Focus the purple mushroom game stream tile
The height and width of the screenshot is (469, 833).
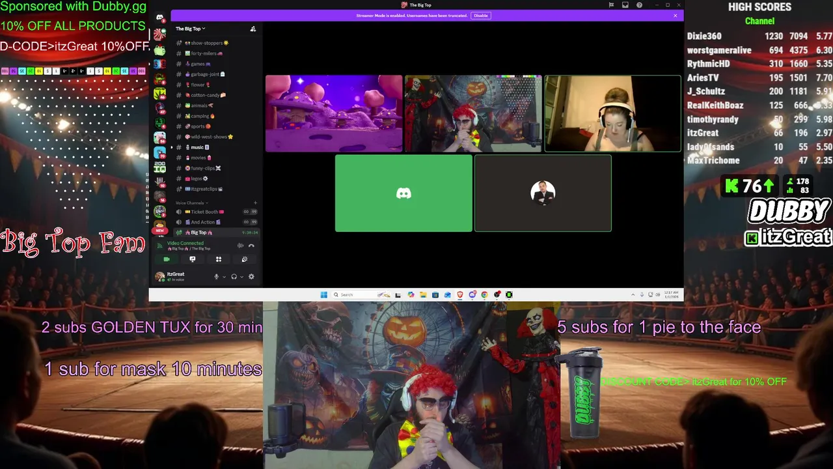click(334, 113)
